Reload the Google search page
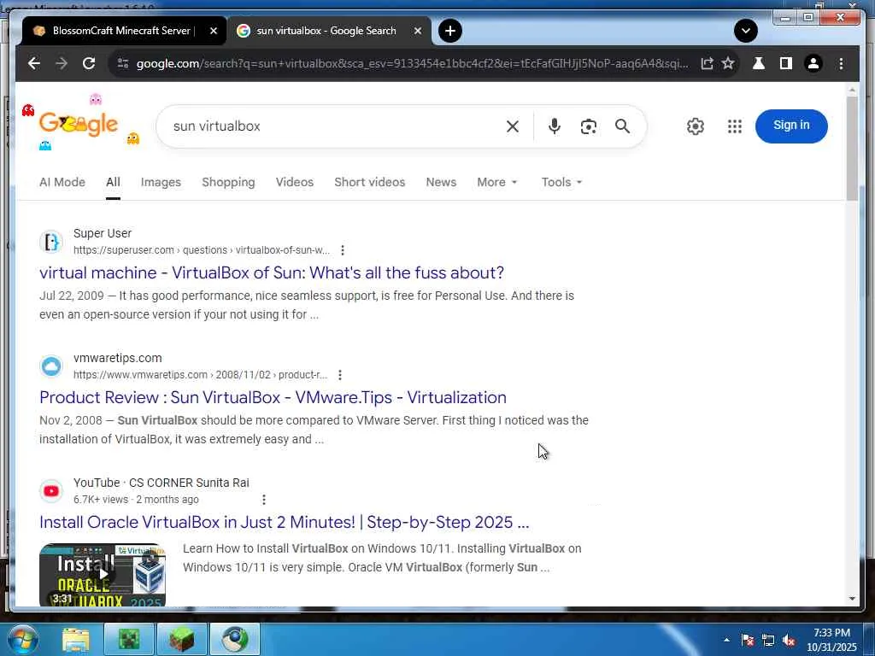This screenshot has width=875, height=656. click(x=89, y=63)
